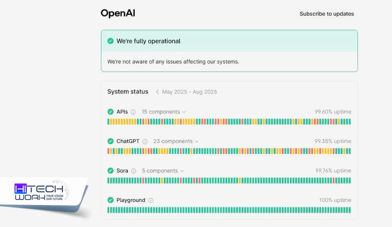
Task: Open the Subscribe to updates page
Action: [x=327, y=14]
